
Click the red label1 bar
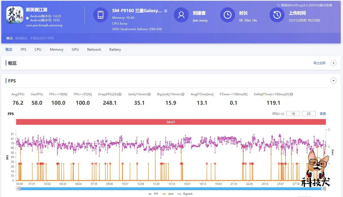click(x=171, y=122)
